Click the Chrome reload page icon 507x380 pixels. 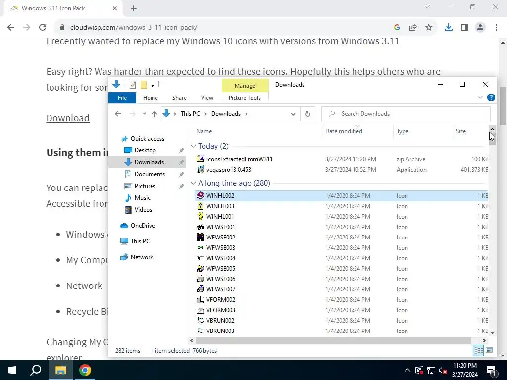coord(43,28)
